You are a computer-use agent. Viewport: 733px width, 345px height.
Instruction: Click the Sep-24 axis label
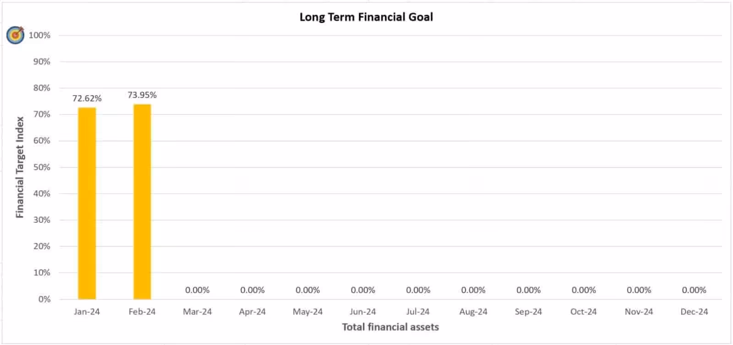[528, 312]
